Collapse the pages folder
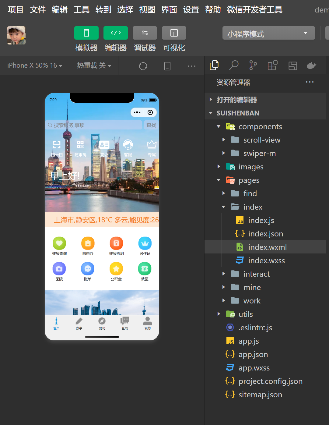 [265, 180]
